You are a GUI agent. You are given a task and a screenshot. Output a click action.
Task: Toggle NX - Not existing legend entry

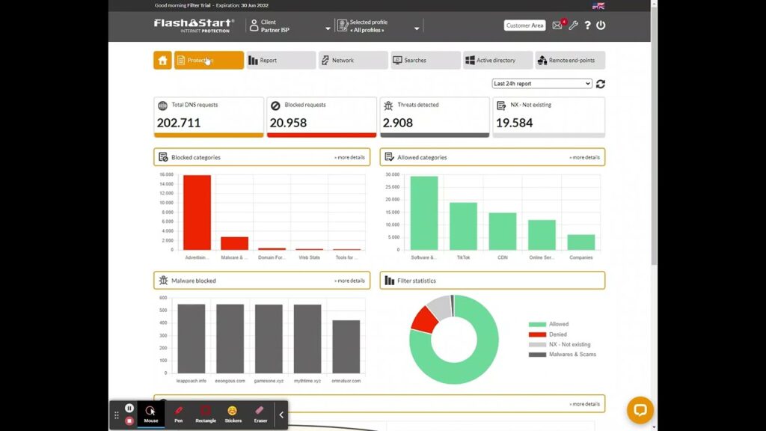[560, 344]
